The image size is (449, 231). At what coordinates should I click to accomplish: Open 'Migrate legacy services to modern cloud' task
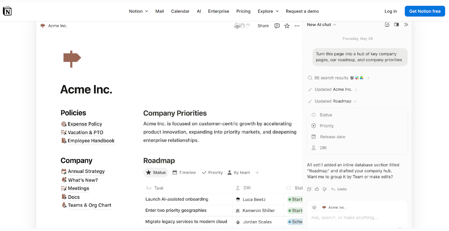(x=186, y=221)
